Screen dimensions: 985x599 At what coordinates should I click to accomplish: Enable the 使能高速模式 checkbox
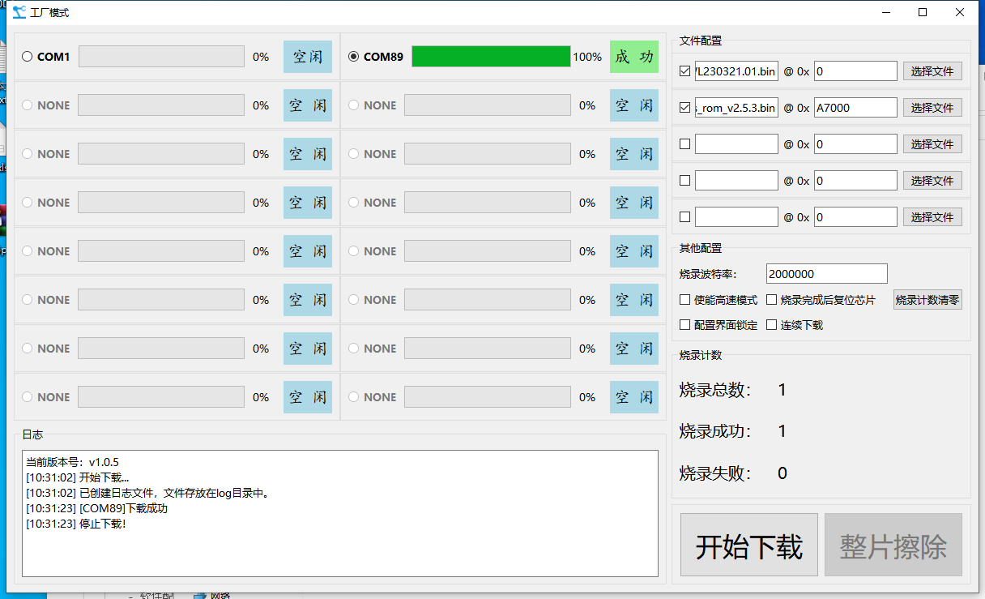point(684,300)
